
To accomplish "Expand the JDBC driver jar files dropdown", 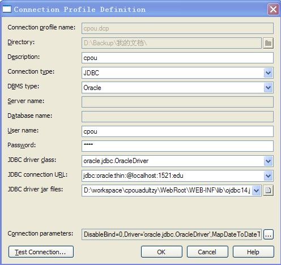I will click(257, 190).
